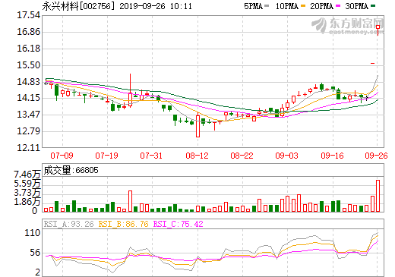
Task: Click the RSI_C:75.42 indicator label
Action: 179,224
